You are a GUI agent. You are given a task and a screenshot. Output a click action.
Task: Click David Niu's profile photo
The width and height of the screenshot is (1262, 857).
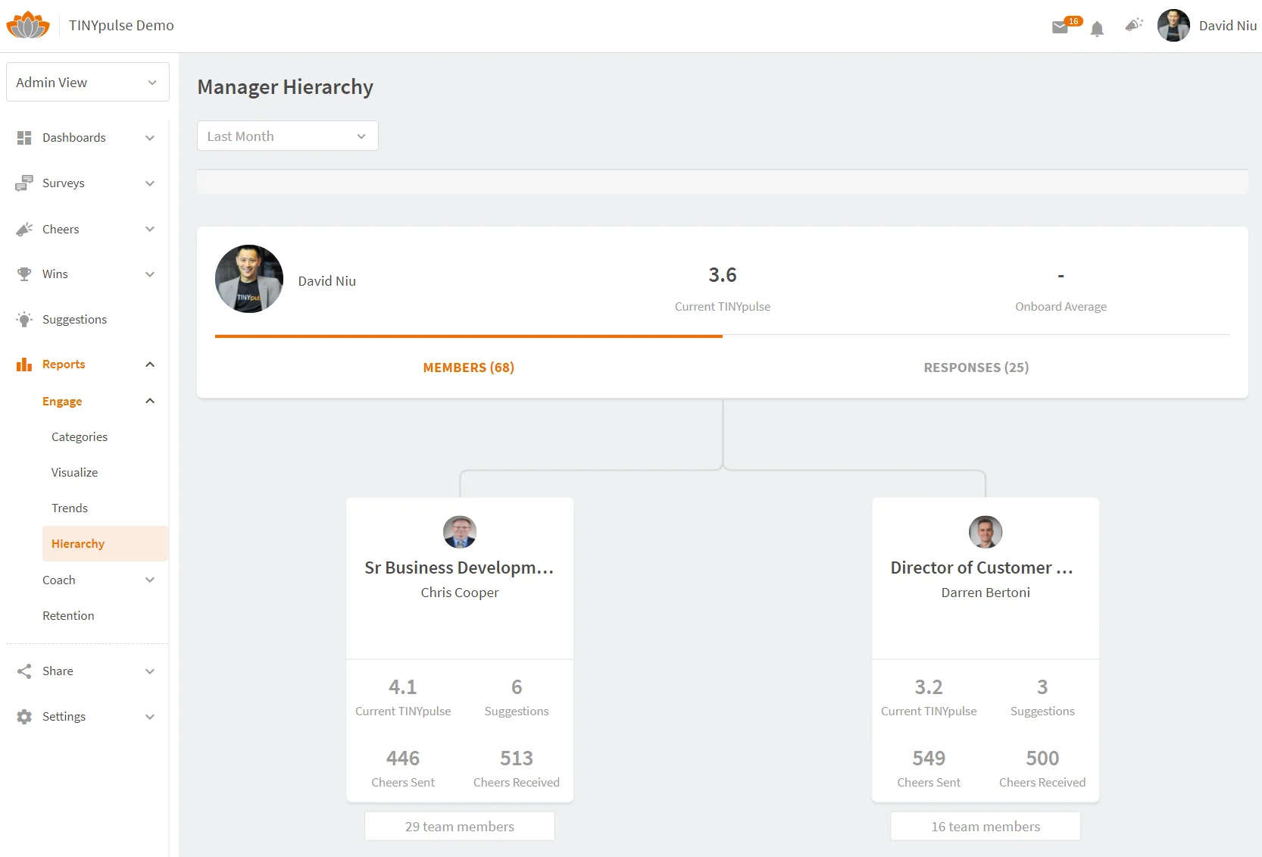click(1173, 25)
